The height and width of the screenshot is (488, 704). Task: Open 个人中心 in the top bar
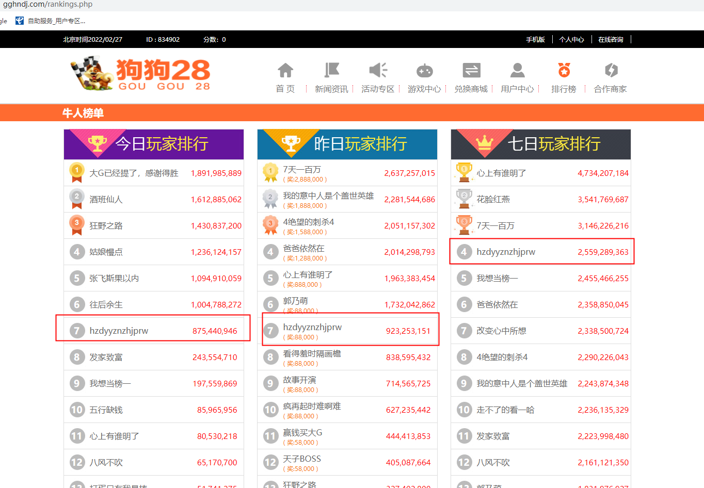click(571, 40)
